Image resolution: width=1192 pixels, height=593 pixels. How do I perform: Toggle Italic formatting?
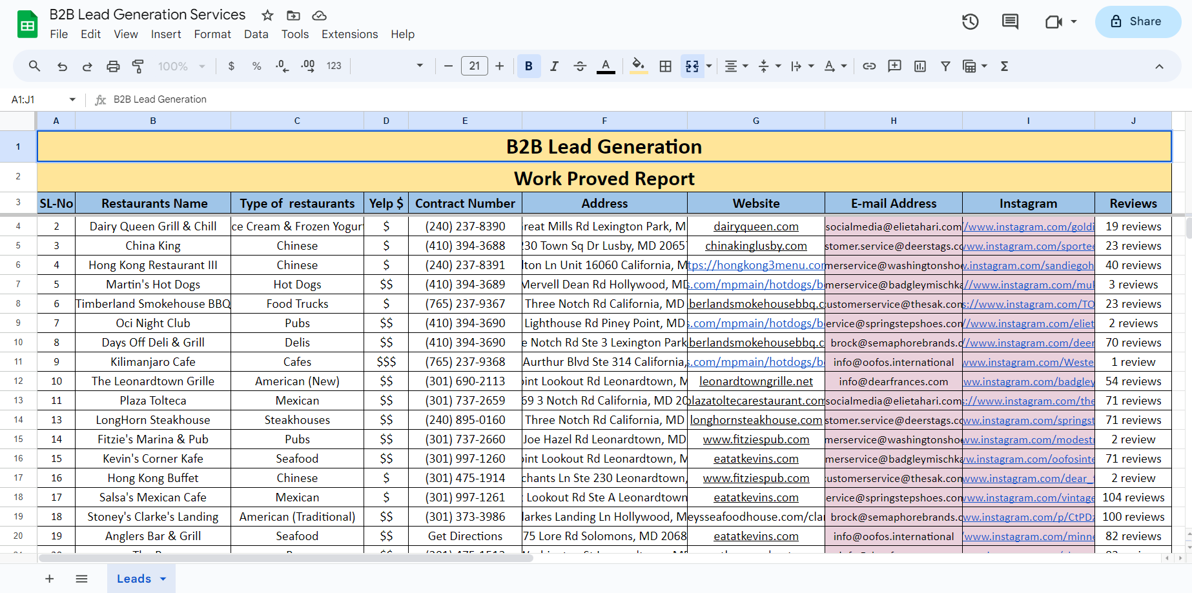click(x=554, y=66)
